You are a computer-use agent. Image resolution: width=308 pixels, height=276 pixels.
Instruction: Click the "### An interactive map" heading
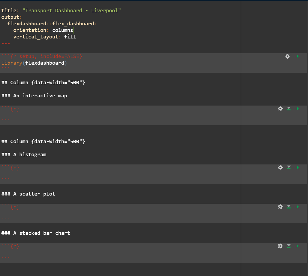(34, 96)
